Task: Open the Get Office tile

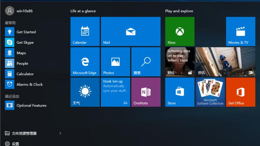Action: (241, 92)
